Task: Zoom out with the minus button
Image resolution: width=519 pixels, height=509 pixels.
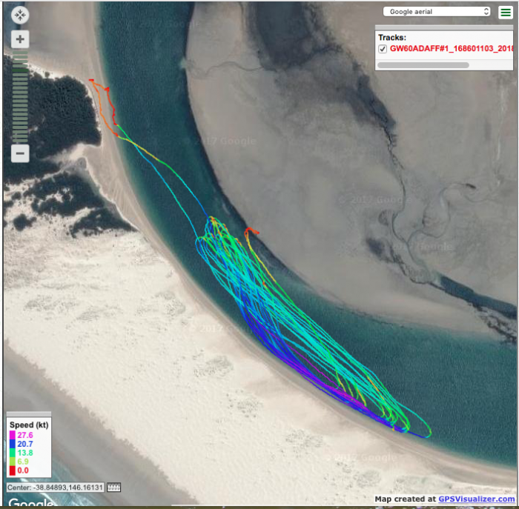Action: pyautogui.click(x=20, y=153)
